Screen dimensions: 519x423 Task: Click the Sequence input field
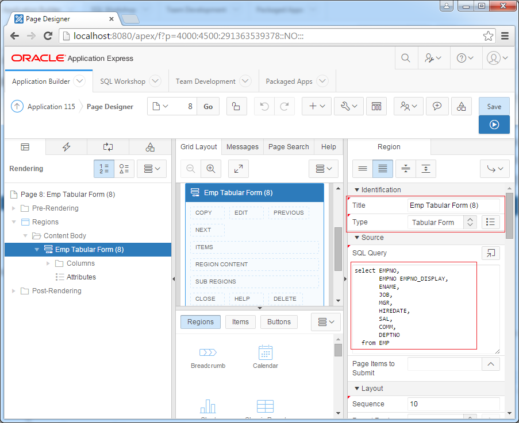tap(453, 404)
